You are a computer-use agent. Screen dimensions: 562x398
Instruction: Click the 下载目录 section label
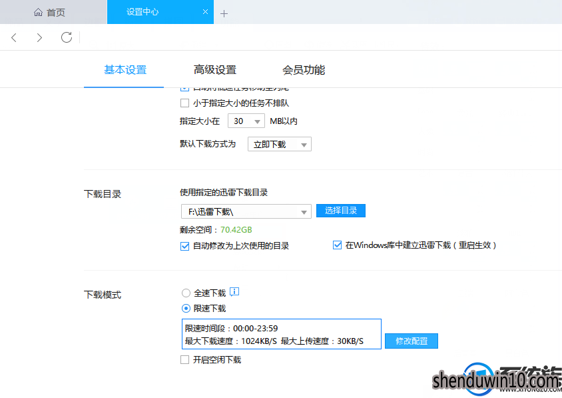pyautogui.click(x=103, y=194)
